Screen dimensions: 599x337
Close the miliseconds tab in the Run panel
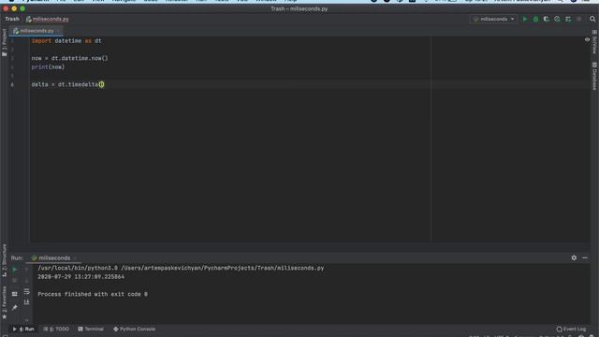(75, 258)
